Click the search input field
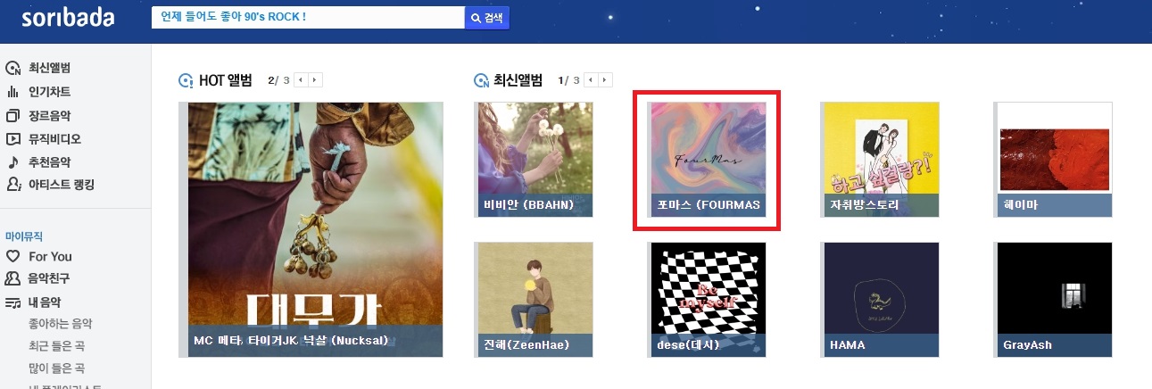The height and width of the screenshot is (389, 1152). point(308,18)
